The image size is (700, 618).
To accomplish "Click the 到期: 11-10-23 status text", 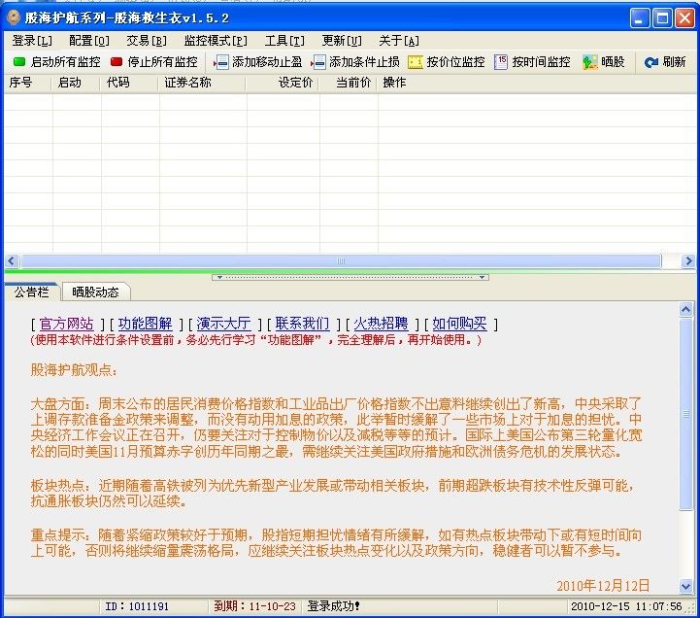I will click(x=254, y=606).
